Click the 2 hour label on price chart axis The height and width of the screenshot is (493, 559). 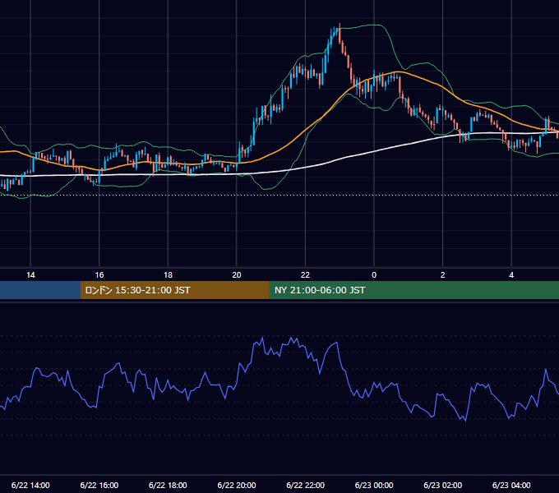pyautogui.click(x=443, y=275)
